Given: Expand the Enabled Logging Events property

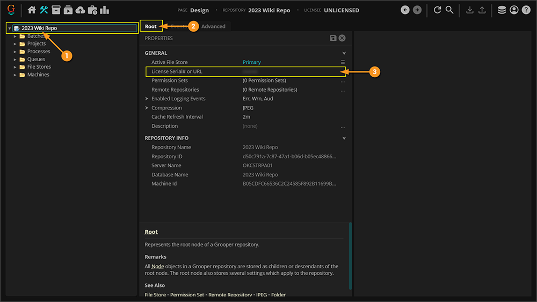Looking at the screenshot, I should (x=147, y=99).
